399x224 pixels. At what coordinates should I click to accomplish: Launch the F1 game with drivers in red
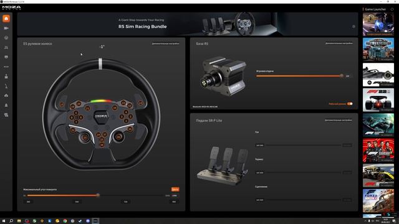tap(378, 150)
